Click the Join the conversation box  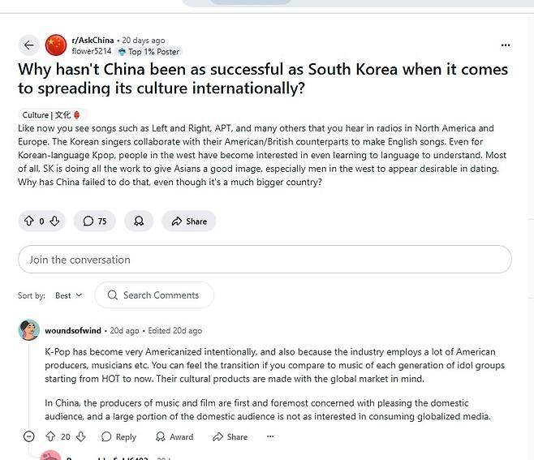tap(265, 260)
